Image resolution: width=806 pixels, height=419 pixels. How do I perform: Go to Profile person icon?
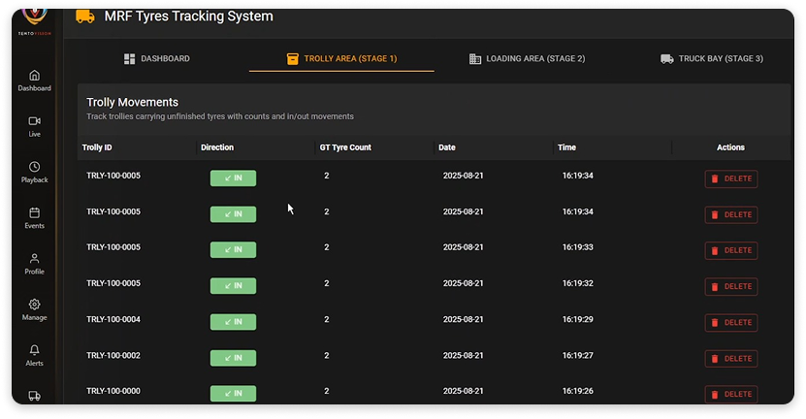[34, 259]
